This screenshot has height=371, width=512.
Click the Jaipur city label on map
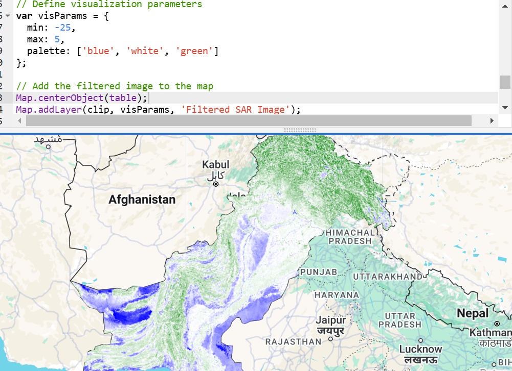click(330, 320)
